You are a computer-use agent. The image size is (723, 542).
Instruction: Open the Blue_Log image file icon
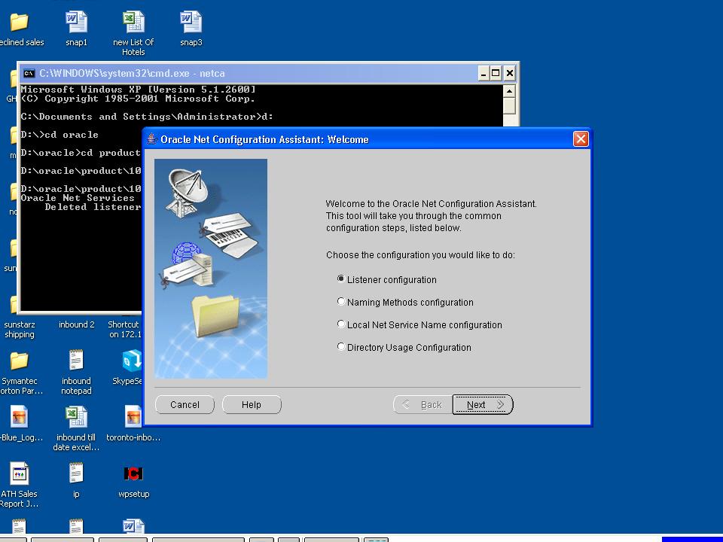point(20,416)
